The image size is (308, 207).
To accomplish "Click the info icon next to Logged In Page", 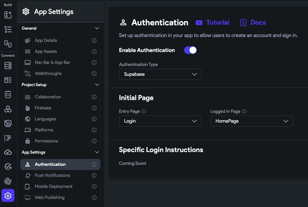I will click(244, 111).
